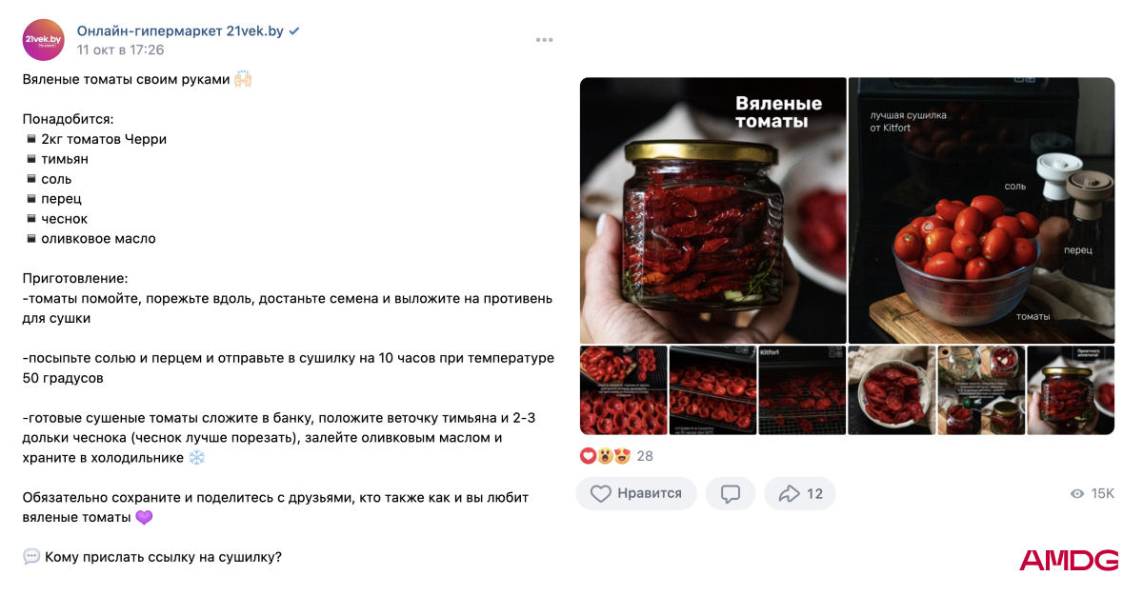Click the heart icon in Нравится button
The image size is (1143, 596).
(x=601, y=493)
